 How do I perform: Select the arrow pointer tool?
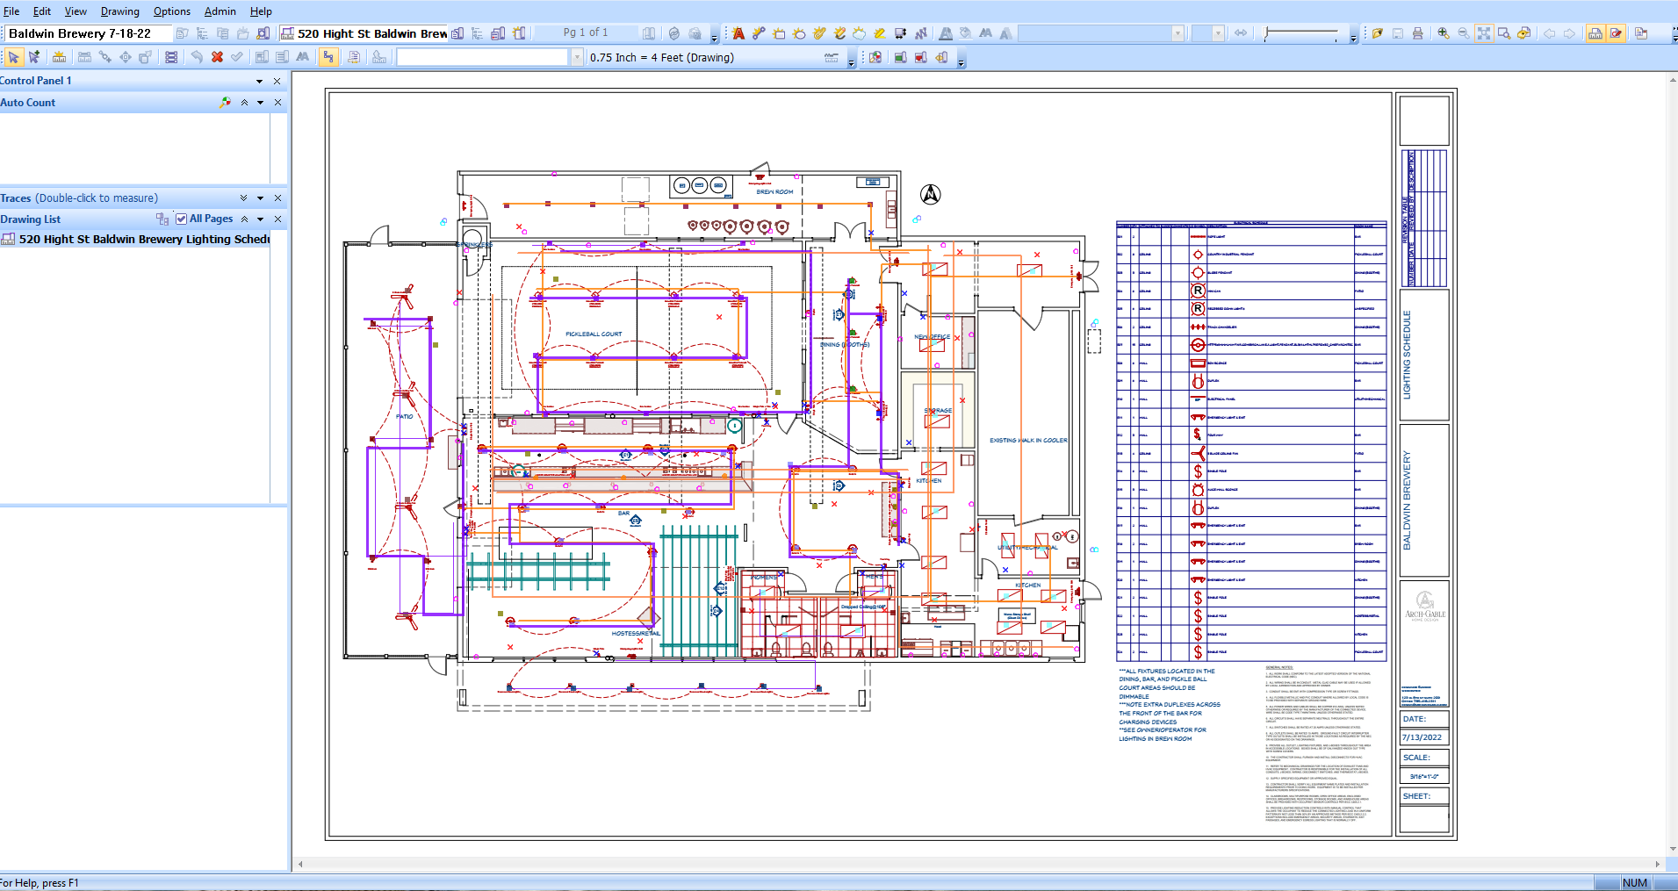click(x=13, y=57)
